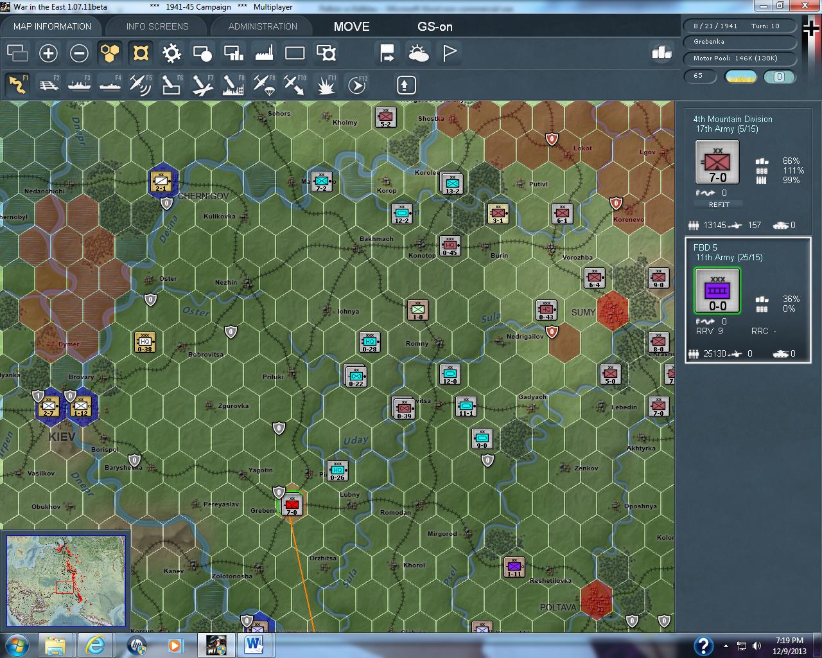
Task: Open the INFO SCREENS tab
Action: pos(157,26)
